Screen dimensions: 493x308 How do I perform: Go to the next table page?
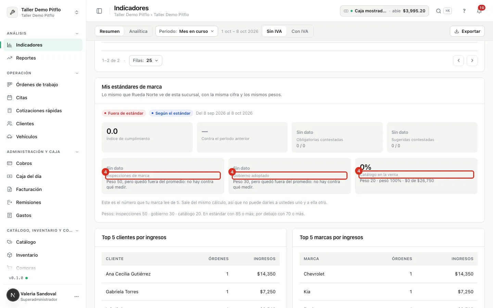472,61
